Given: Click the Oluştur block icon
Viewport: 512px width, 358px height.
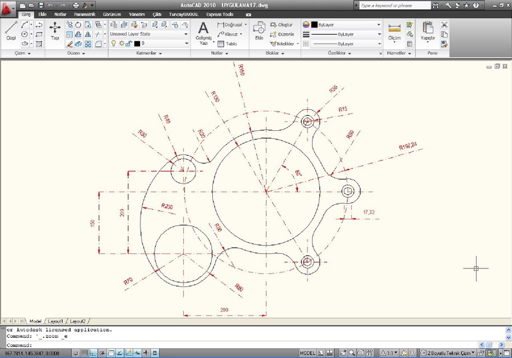Looking at the screenshot, I should pos(274,25).
